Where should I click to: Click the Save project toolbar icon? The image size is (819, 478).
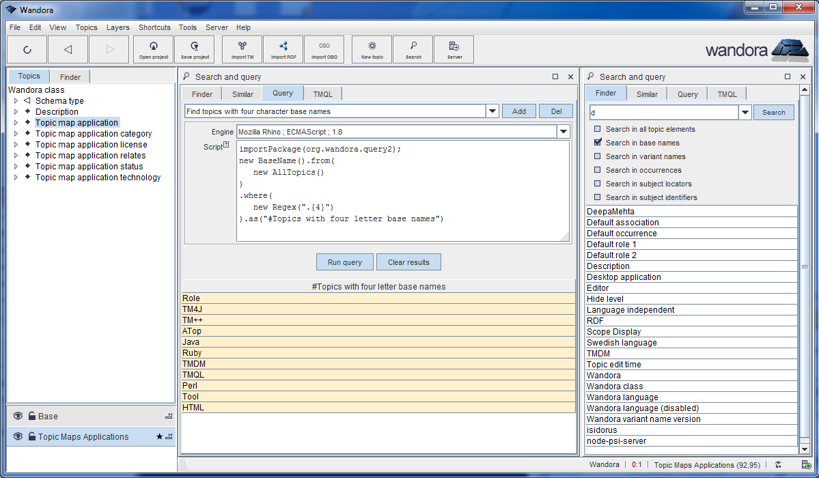[195, 49]
